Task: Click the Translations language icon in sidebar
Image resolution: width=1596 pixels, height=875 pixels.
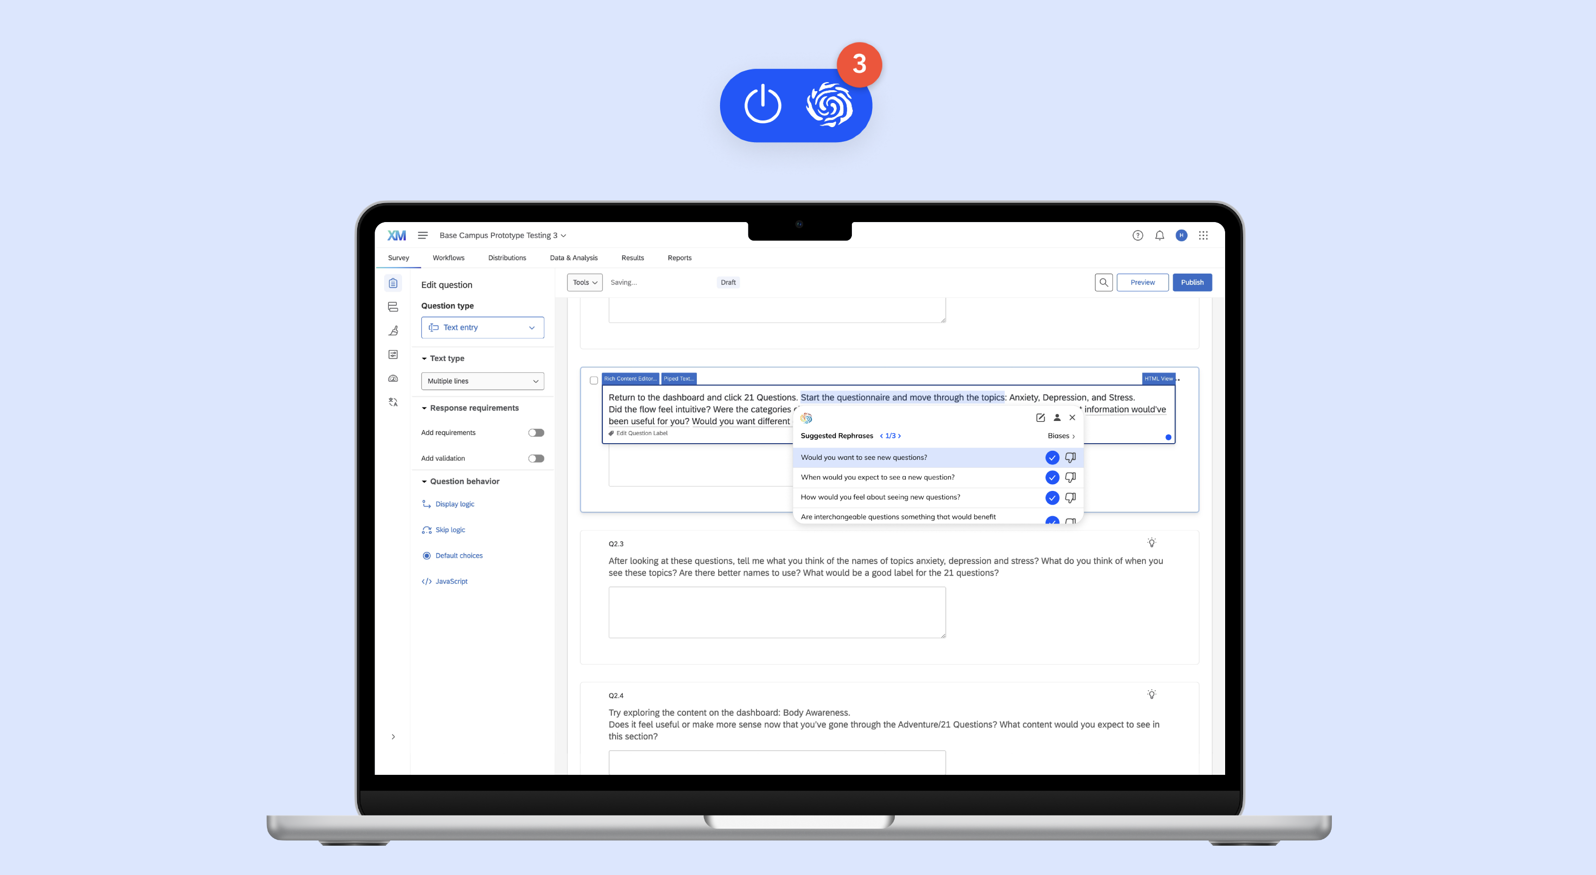Action: [393, 402]
